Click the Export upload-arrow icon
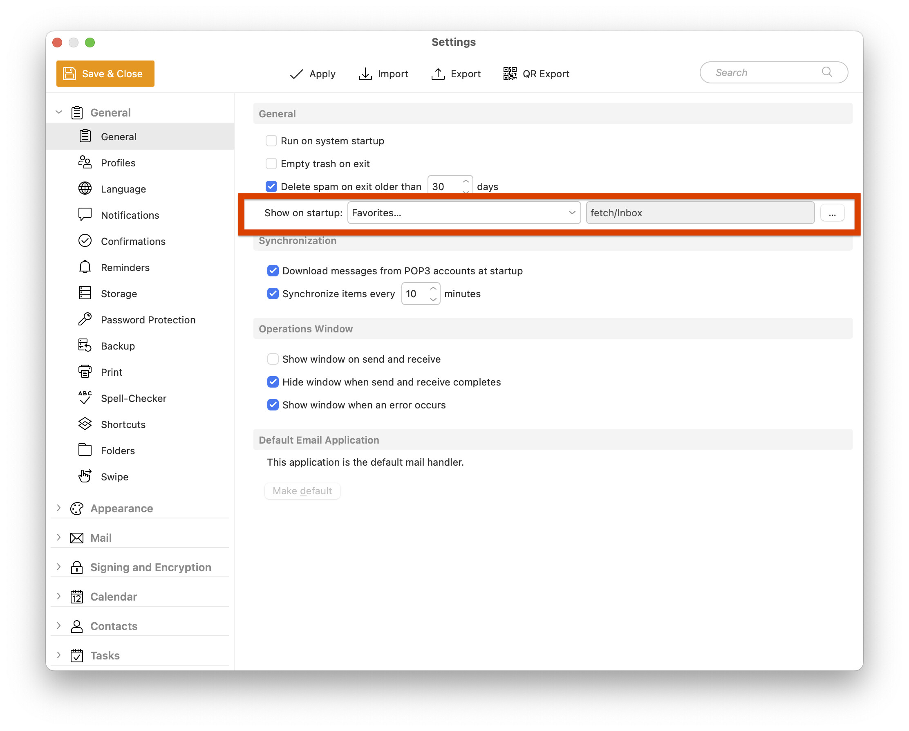 click(438, 74)
